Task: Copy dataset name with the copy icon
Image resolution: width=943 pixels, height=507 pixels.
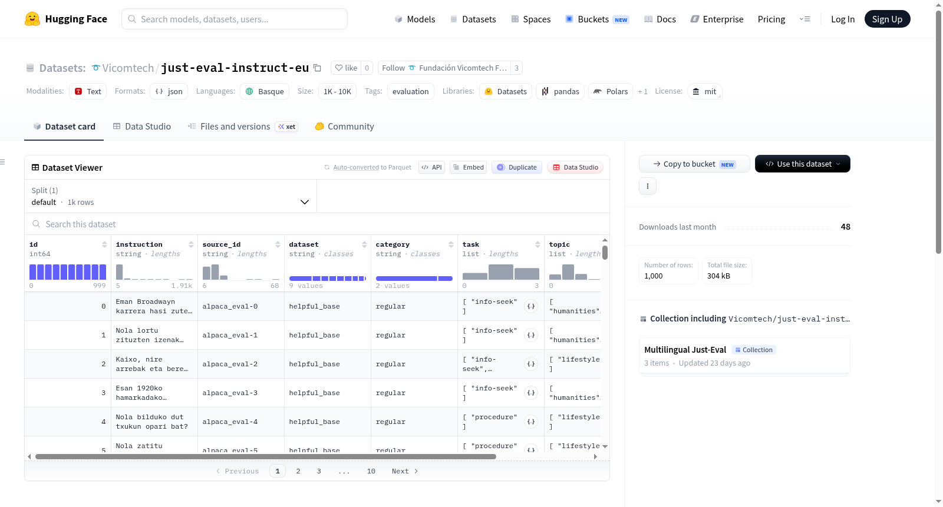Action: click(x=317, y=68)
